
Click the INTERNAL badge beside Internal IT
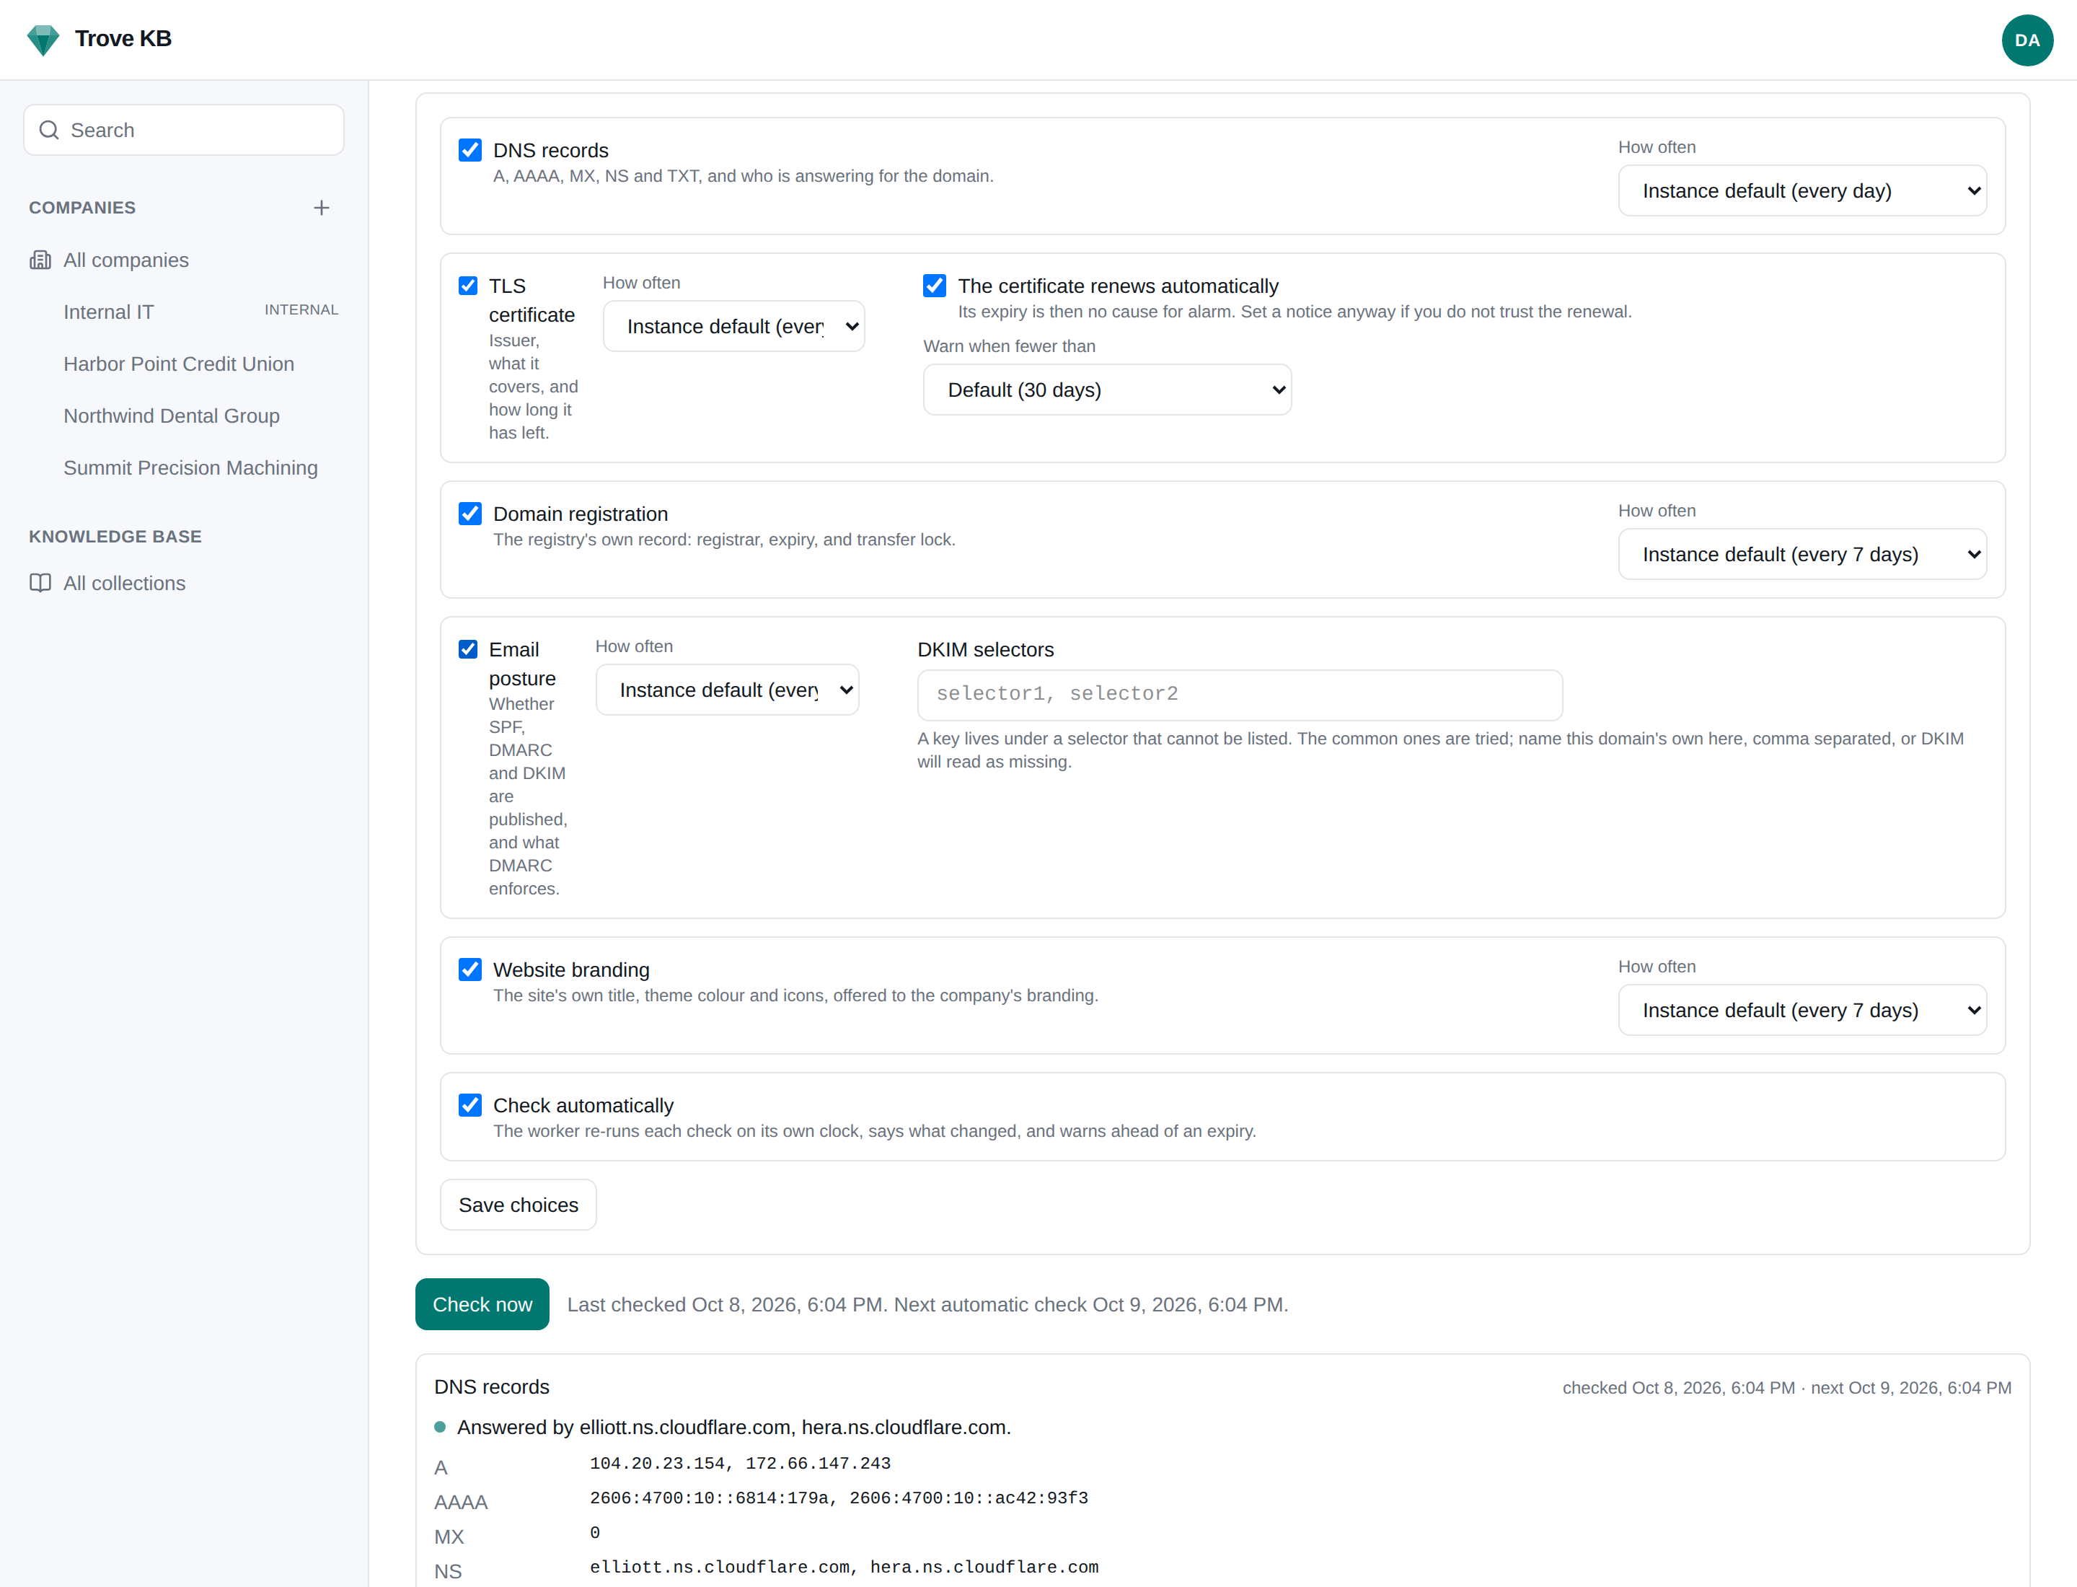301,310
